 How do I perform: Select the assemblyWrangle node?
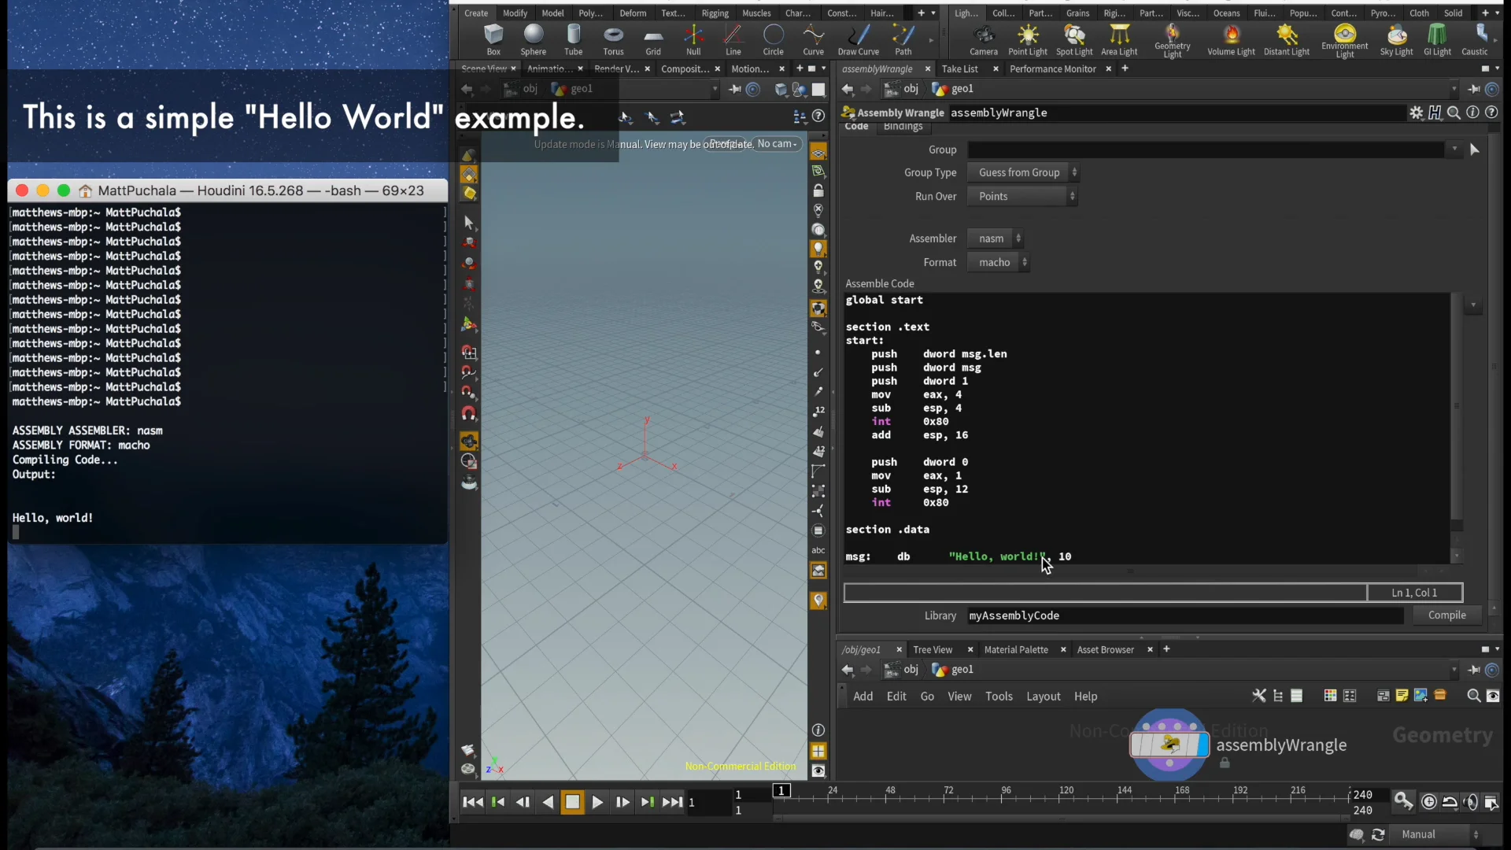(1169, 745)
